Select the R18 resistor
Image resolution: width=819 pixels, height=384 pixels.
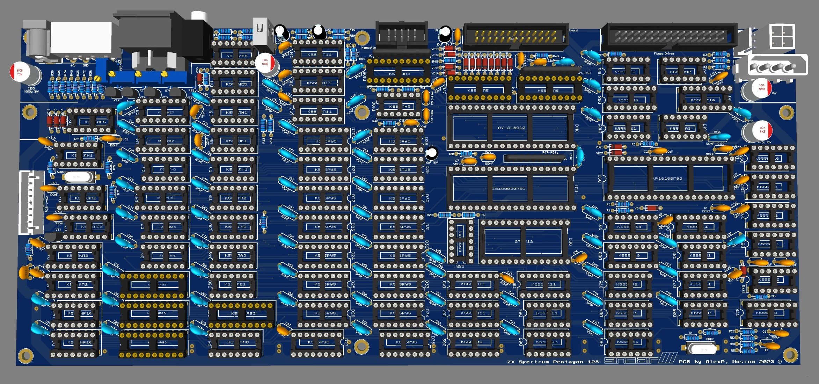pyautogui.click(x=466, y=154)
